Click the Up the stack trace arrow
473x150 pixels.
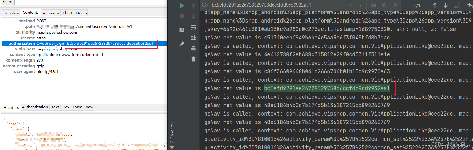193,6
